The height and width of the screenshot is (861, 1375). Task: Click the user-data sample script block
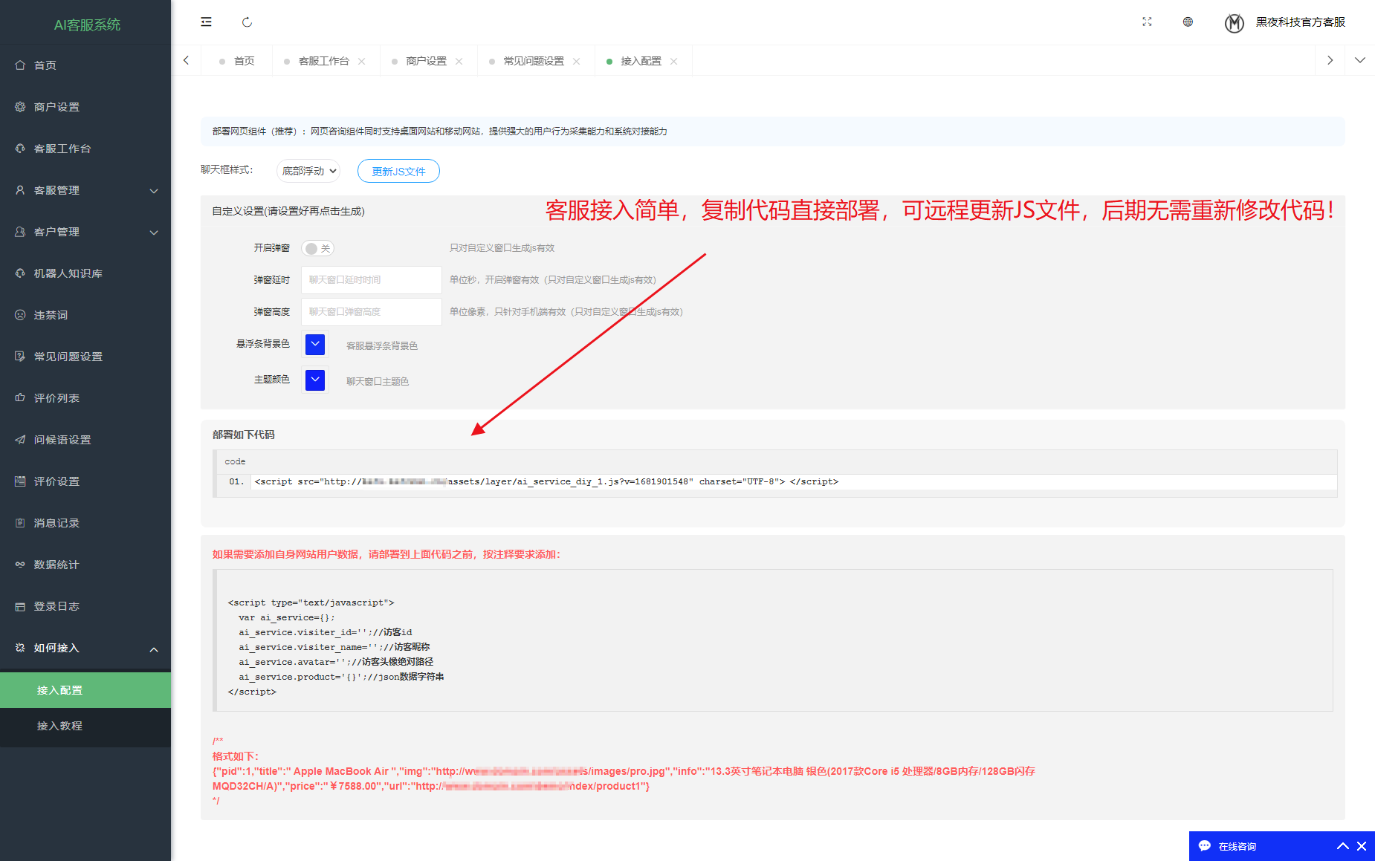pos(773,640)
